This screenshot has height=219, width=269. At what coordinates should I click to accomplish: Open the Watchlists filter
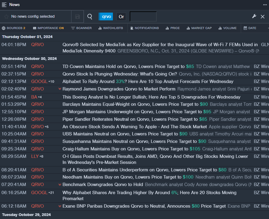tap(110, 28)
